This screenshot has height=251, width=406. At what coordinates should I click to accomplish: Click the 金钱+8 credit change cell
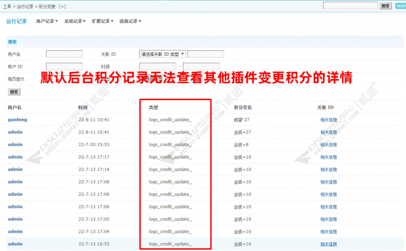click(x=241, y=145)
